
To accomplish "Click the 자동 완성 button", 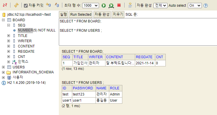I will tap(102, 14).
